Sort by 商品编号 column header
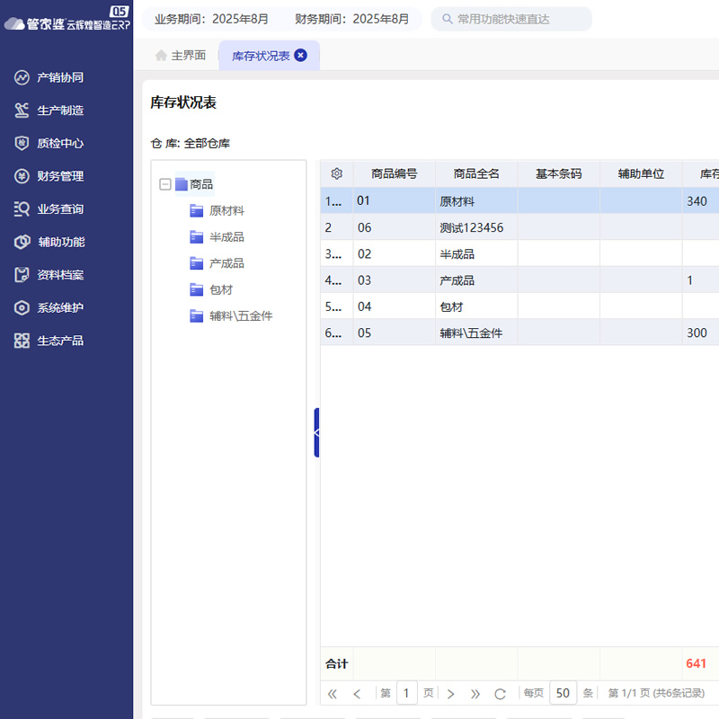This screenshot has height=719, width=719. pos(395,173)
